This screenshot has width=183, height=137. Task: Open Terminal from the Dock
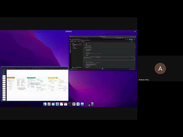70,104
